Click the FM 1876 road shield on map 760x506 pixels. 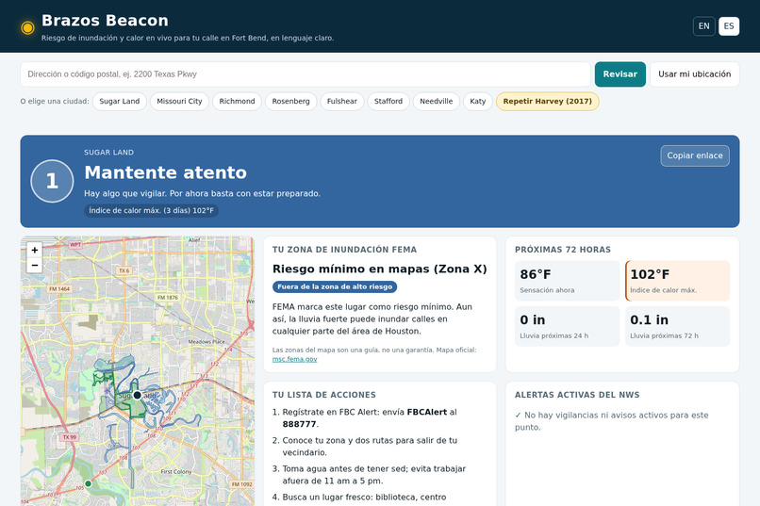[168, 298]
